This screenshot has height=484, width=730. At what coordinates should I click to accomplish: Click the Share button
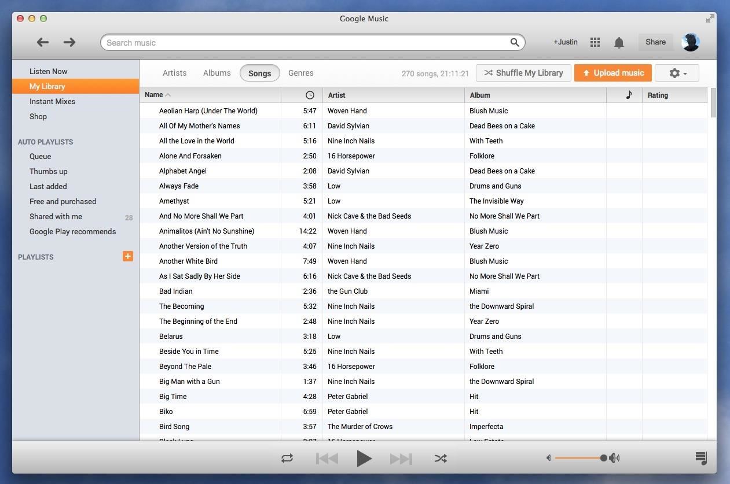(x=655, y=42)
